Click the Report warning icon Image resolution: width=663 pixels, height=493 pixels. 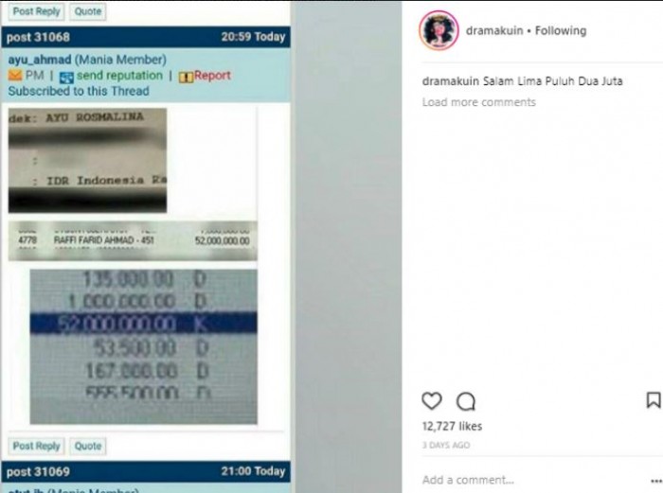pos(186,77)
